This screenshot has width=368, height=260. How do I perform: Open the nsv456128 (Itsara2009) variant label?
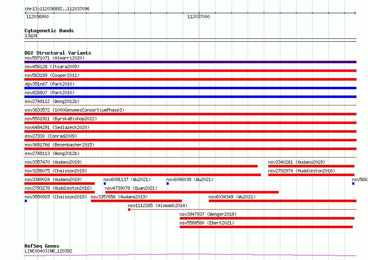pos(52,67)
